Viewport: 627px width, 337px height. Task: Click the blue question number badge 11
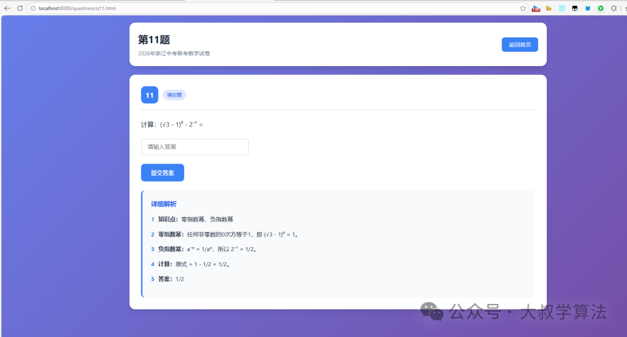click(x=149, y=95)
